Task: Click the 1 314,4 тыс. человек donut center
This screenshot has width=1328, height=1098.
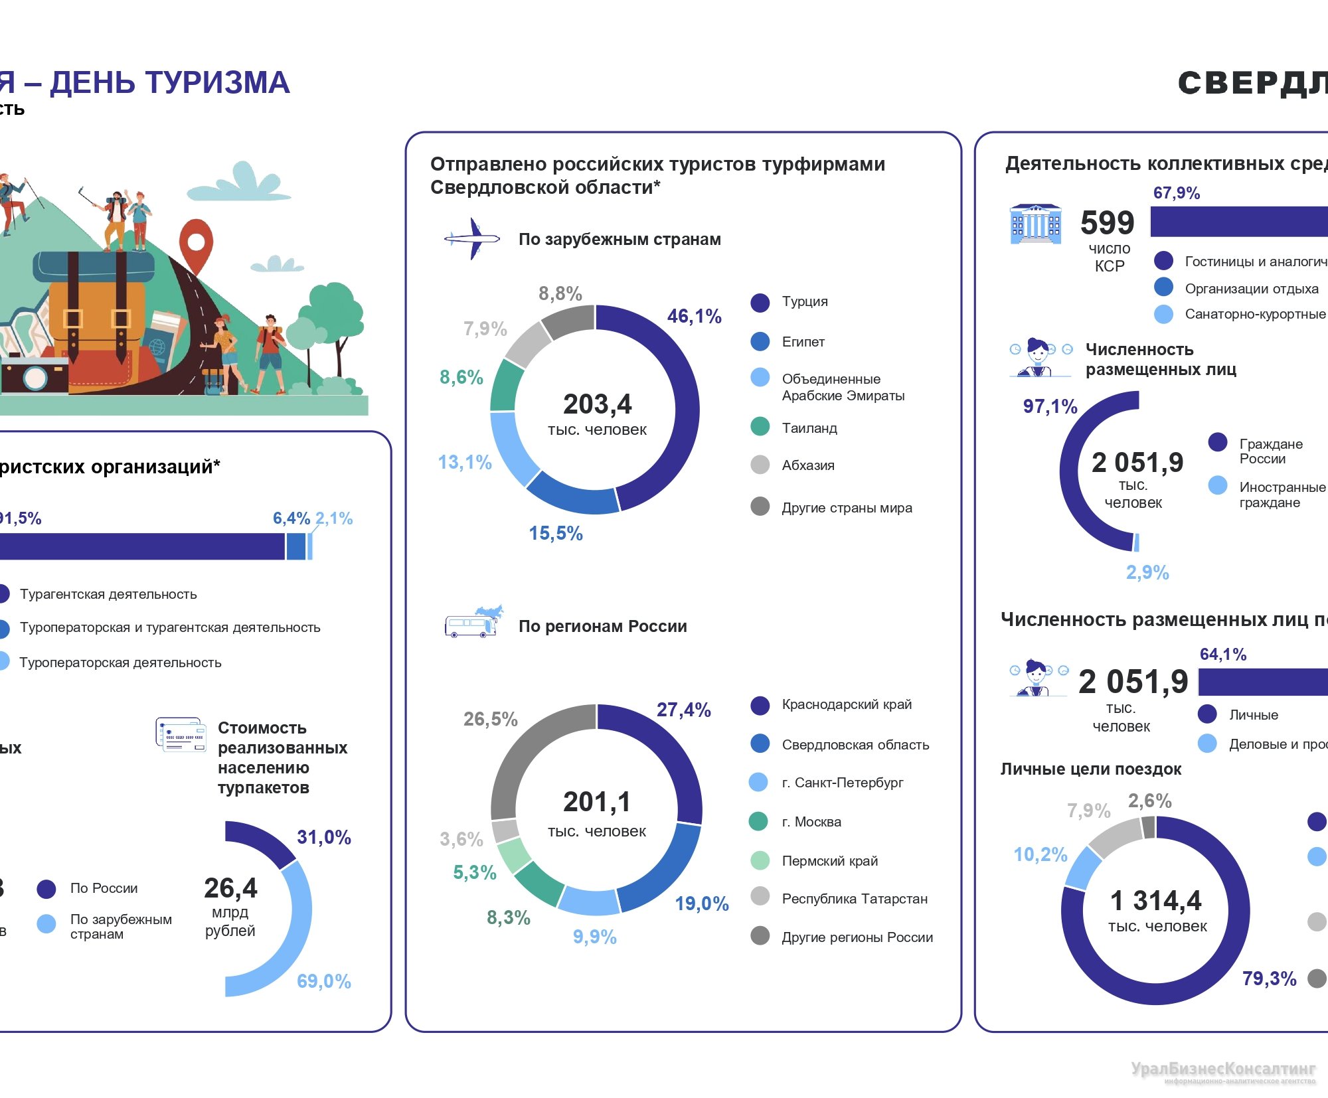Action: [x=1156, y=910]
